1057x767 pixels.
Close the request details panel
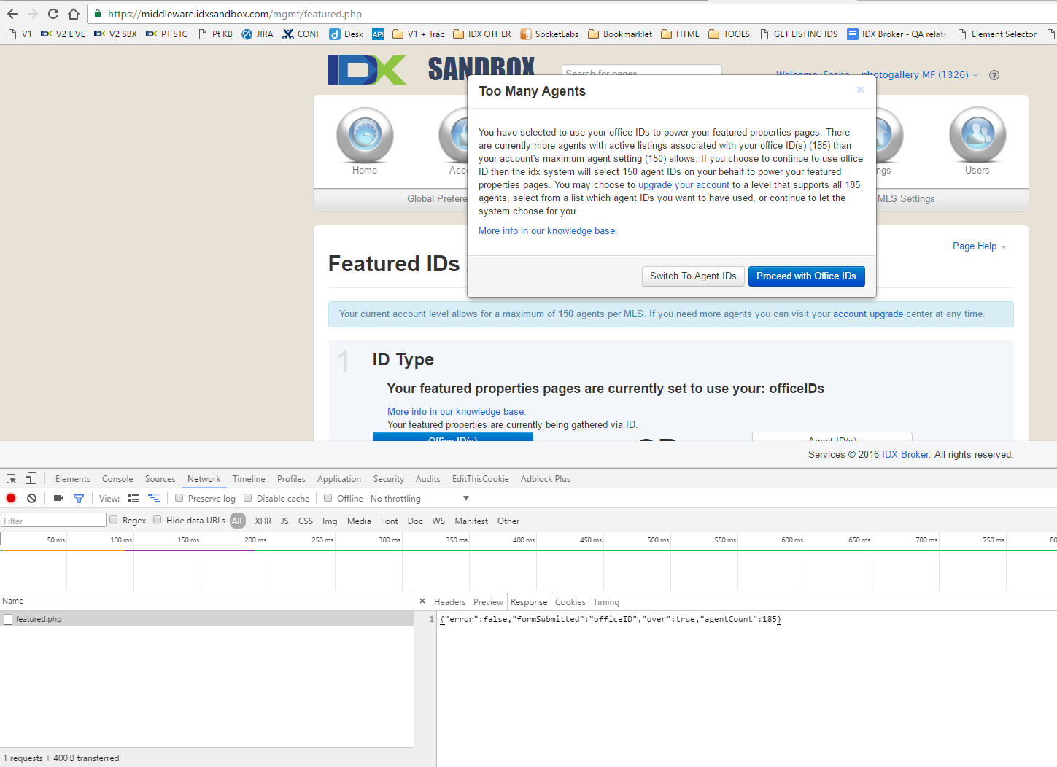[422, 601]
